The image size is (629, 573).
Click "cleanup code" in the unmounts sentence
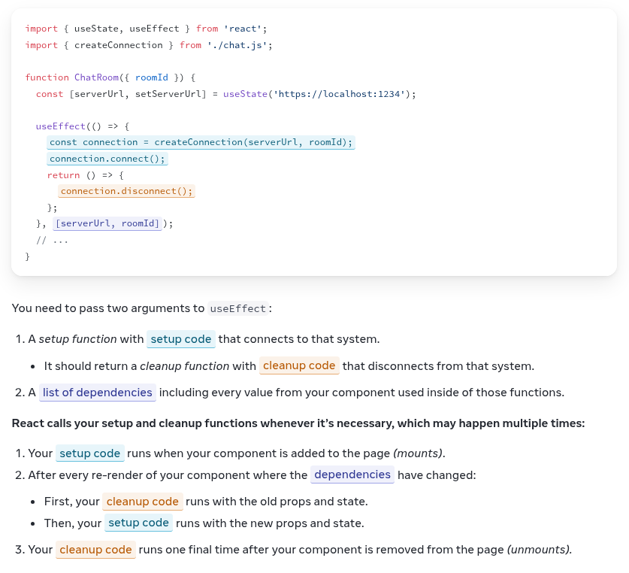click(x=95, y=550)
